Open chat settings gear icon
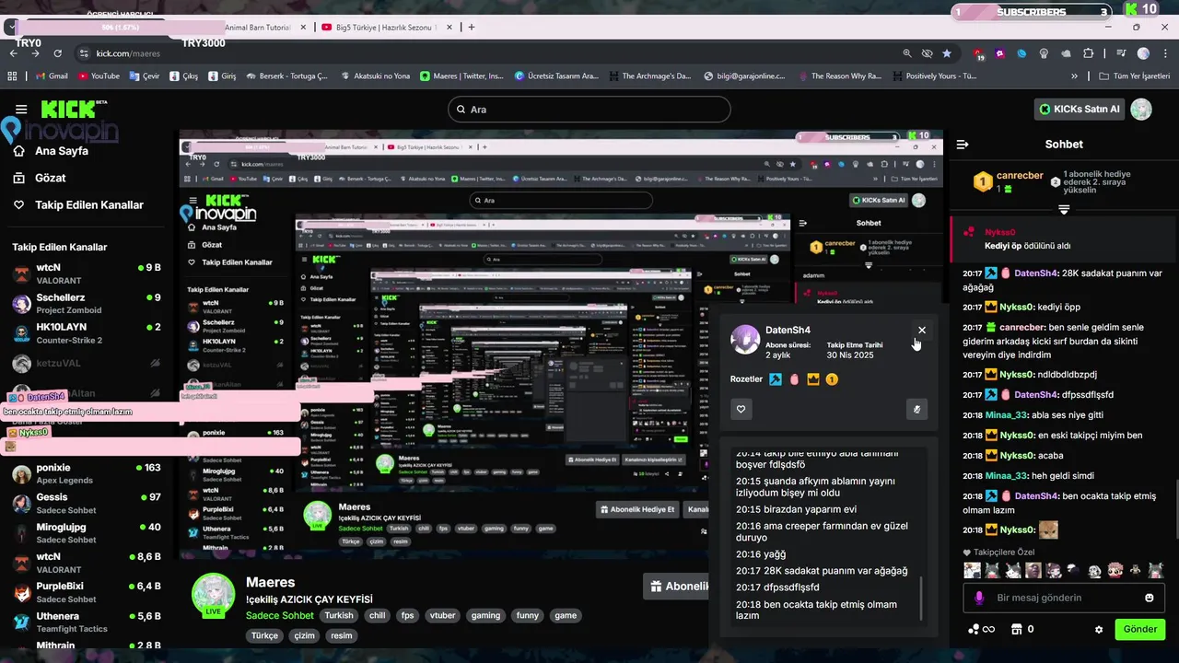The width and height of the screenshot is (1179, 663). click(x=1099, y=630)
